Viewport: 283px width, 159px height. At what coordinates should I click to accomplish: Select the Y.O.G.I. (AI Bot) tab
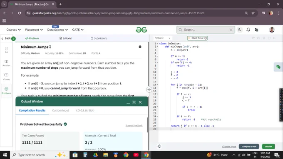(x=85, y=110)
